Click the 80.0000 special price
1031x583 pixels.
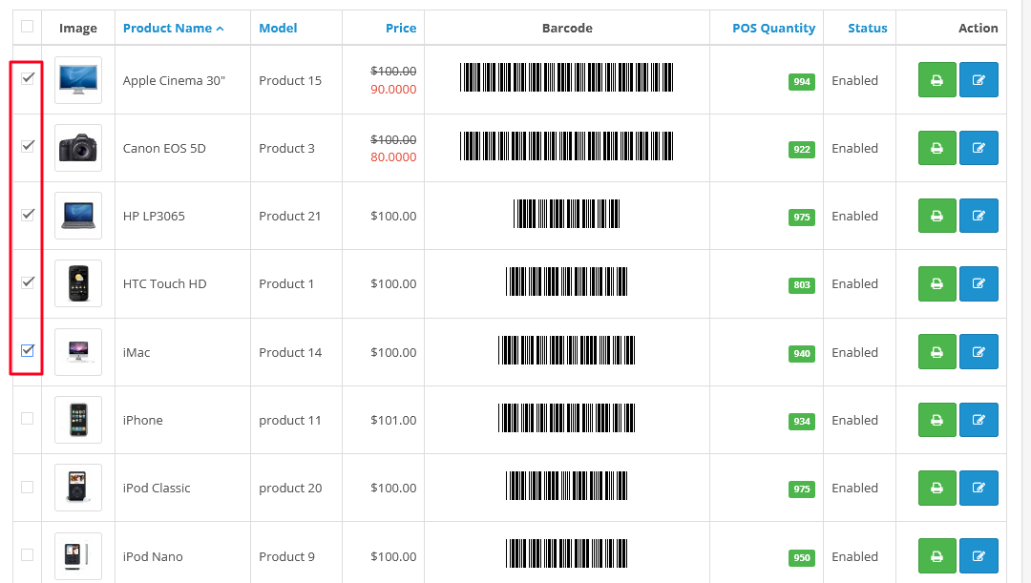[393, 157]
